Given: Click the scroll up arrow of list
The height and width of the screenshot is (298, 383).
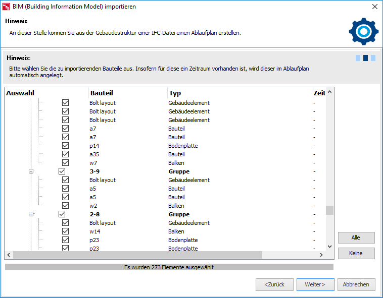Looking at the screenshot, I should click(329, 93).
